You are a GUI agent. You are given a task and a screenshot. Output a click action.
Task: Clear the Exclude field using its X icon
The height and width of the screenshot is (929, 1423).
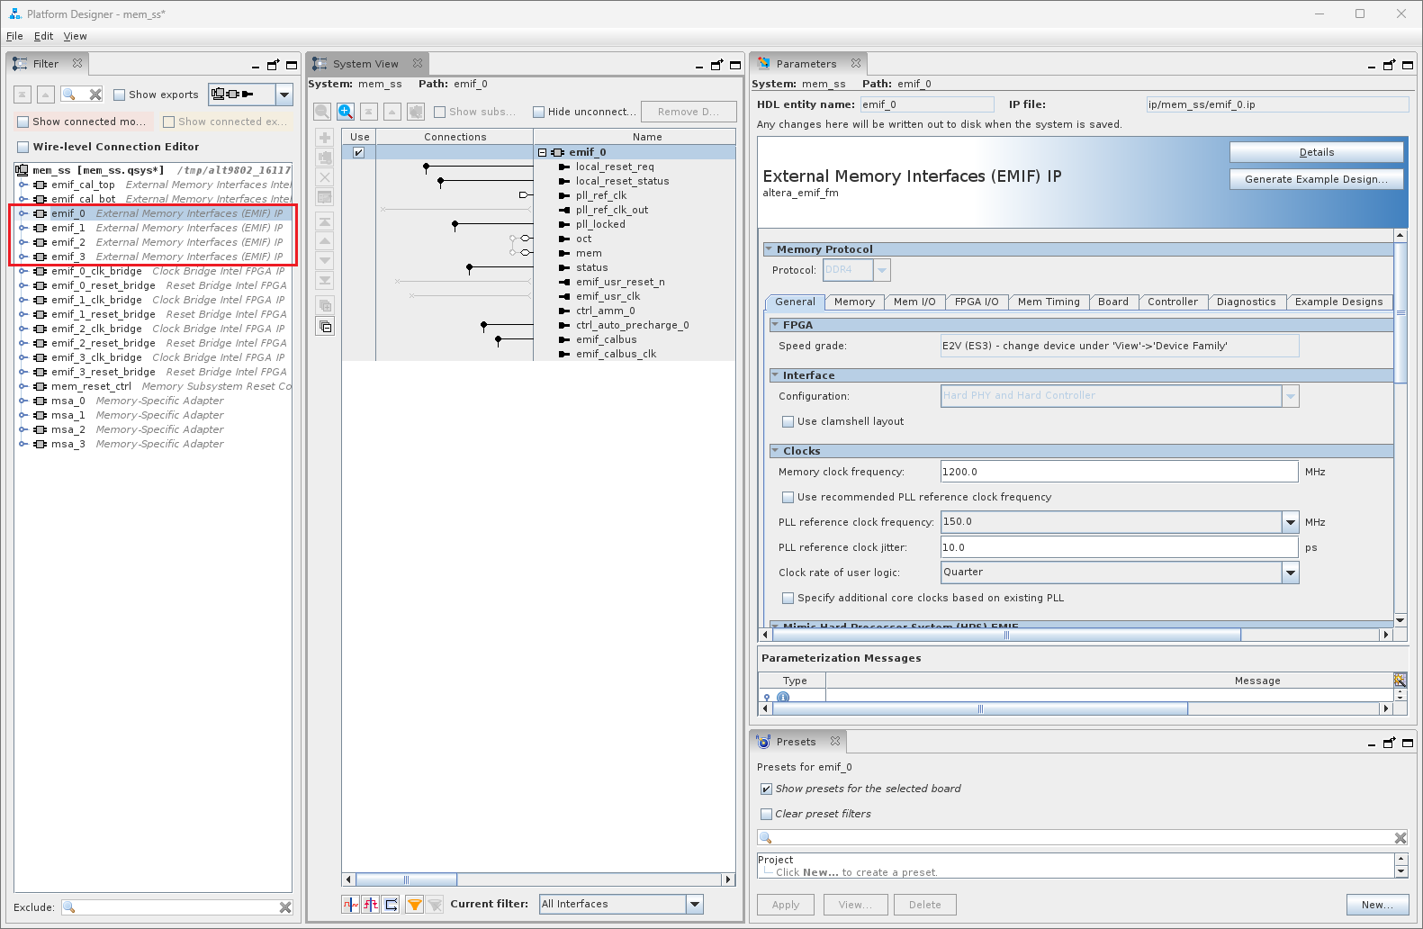pos(285,907)
